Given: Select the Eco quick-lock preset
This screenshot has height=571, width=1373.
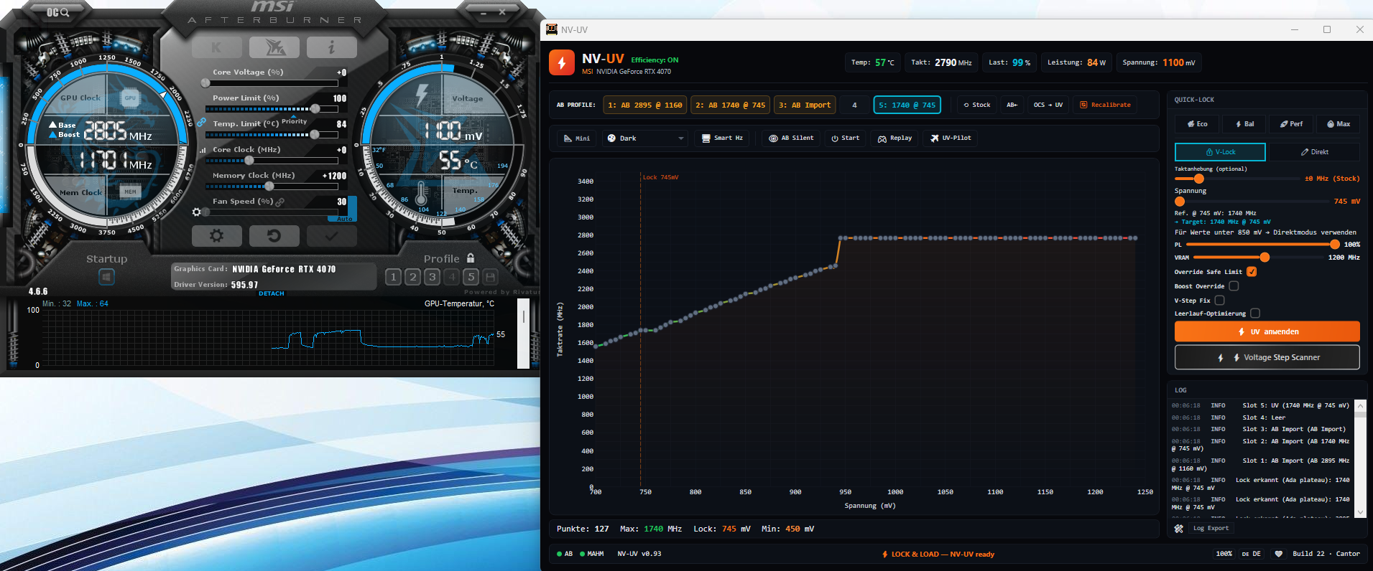Looking at the screenshot, I should click(x=1198, y=124).
